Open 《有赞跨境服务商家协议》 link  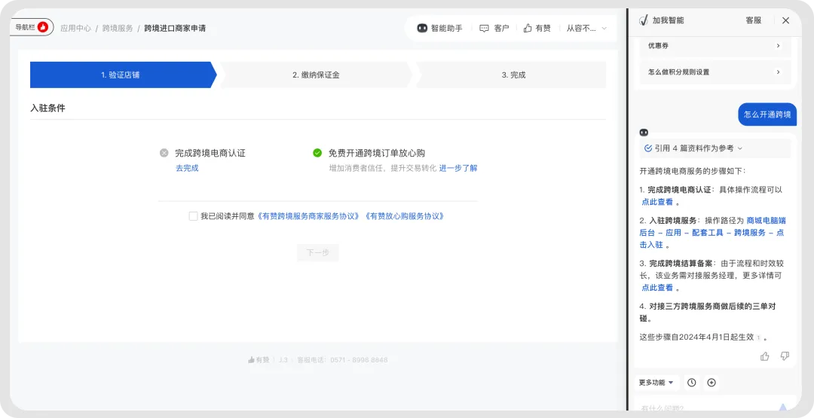click(308, 216)
